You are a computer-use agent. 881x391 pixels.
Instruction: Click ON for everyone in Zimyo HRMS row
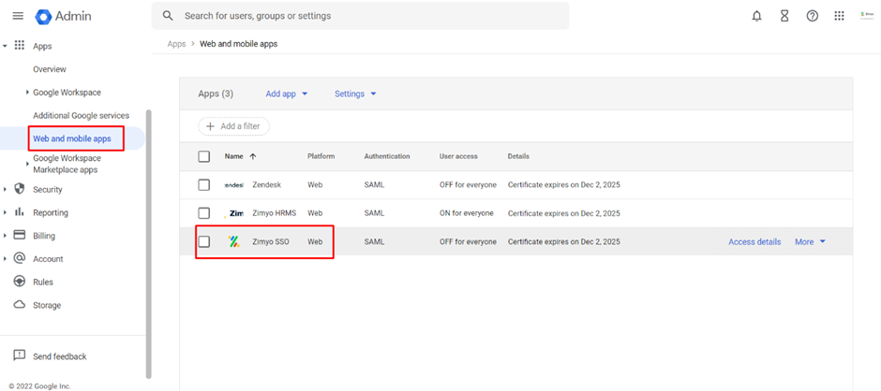[x=467, y=213]
